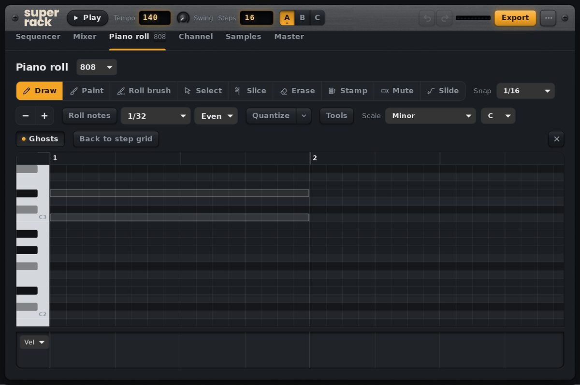Image resolution: width=580 pixels, height=385 pixels.
Task: Open the root key C dropdown
Action: [x=498, y=116]
